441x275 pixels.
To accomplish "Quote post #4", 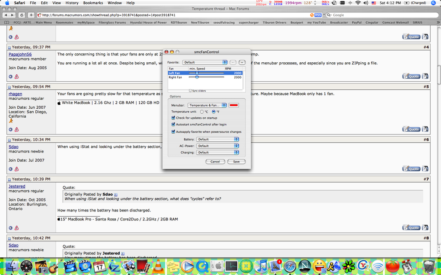I will coord(411,76).
